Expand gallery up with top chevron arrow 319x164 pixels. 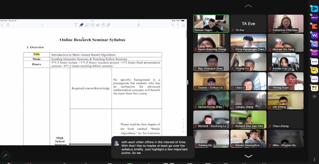click(248, 6)
